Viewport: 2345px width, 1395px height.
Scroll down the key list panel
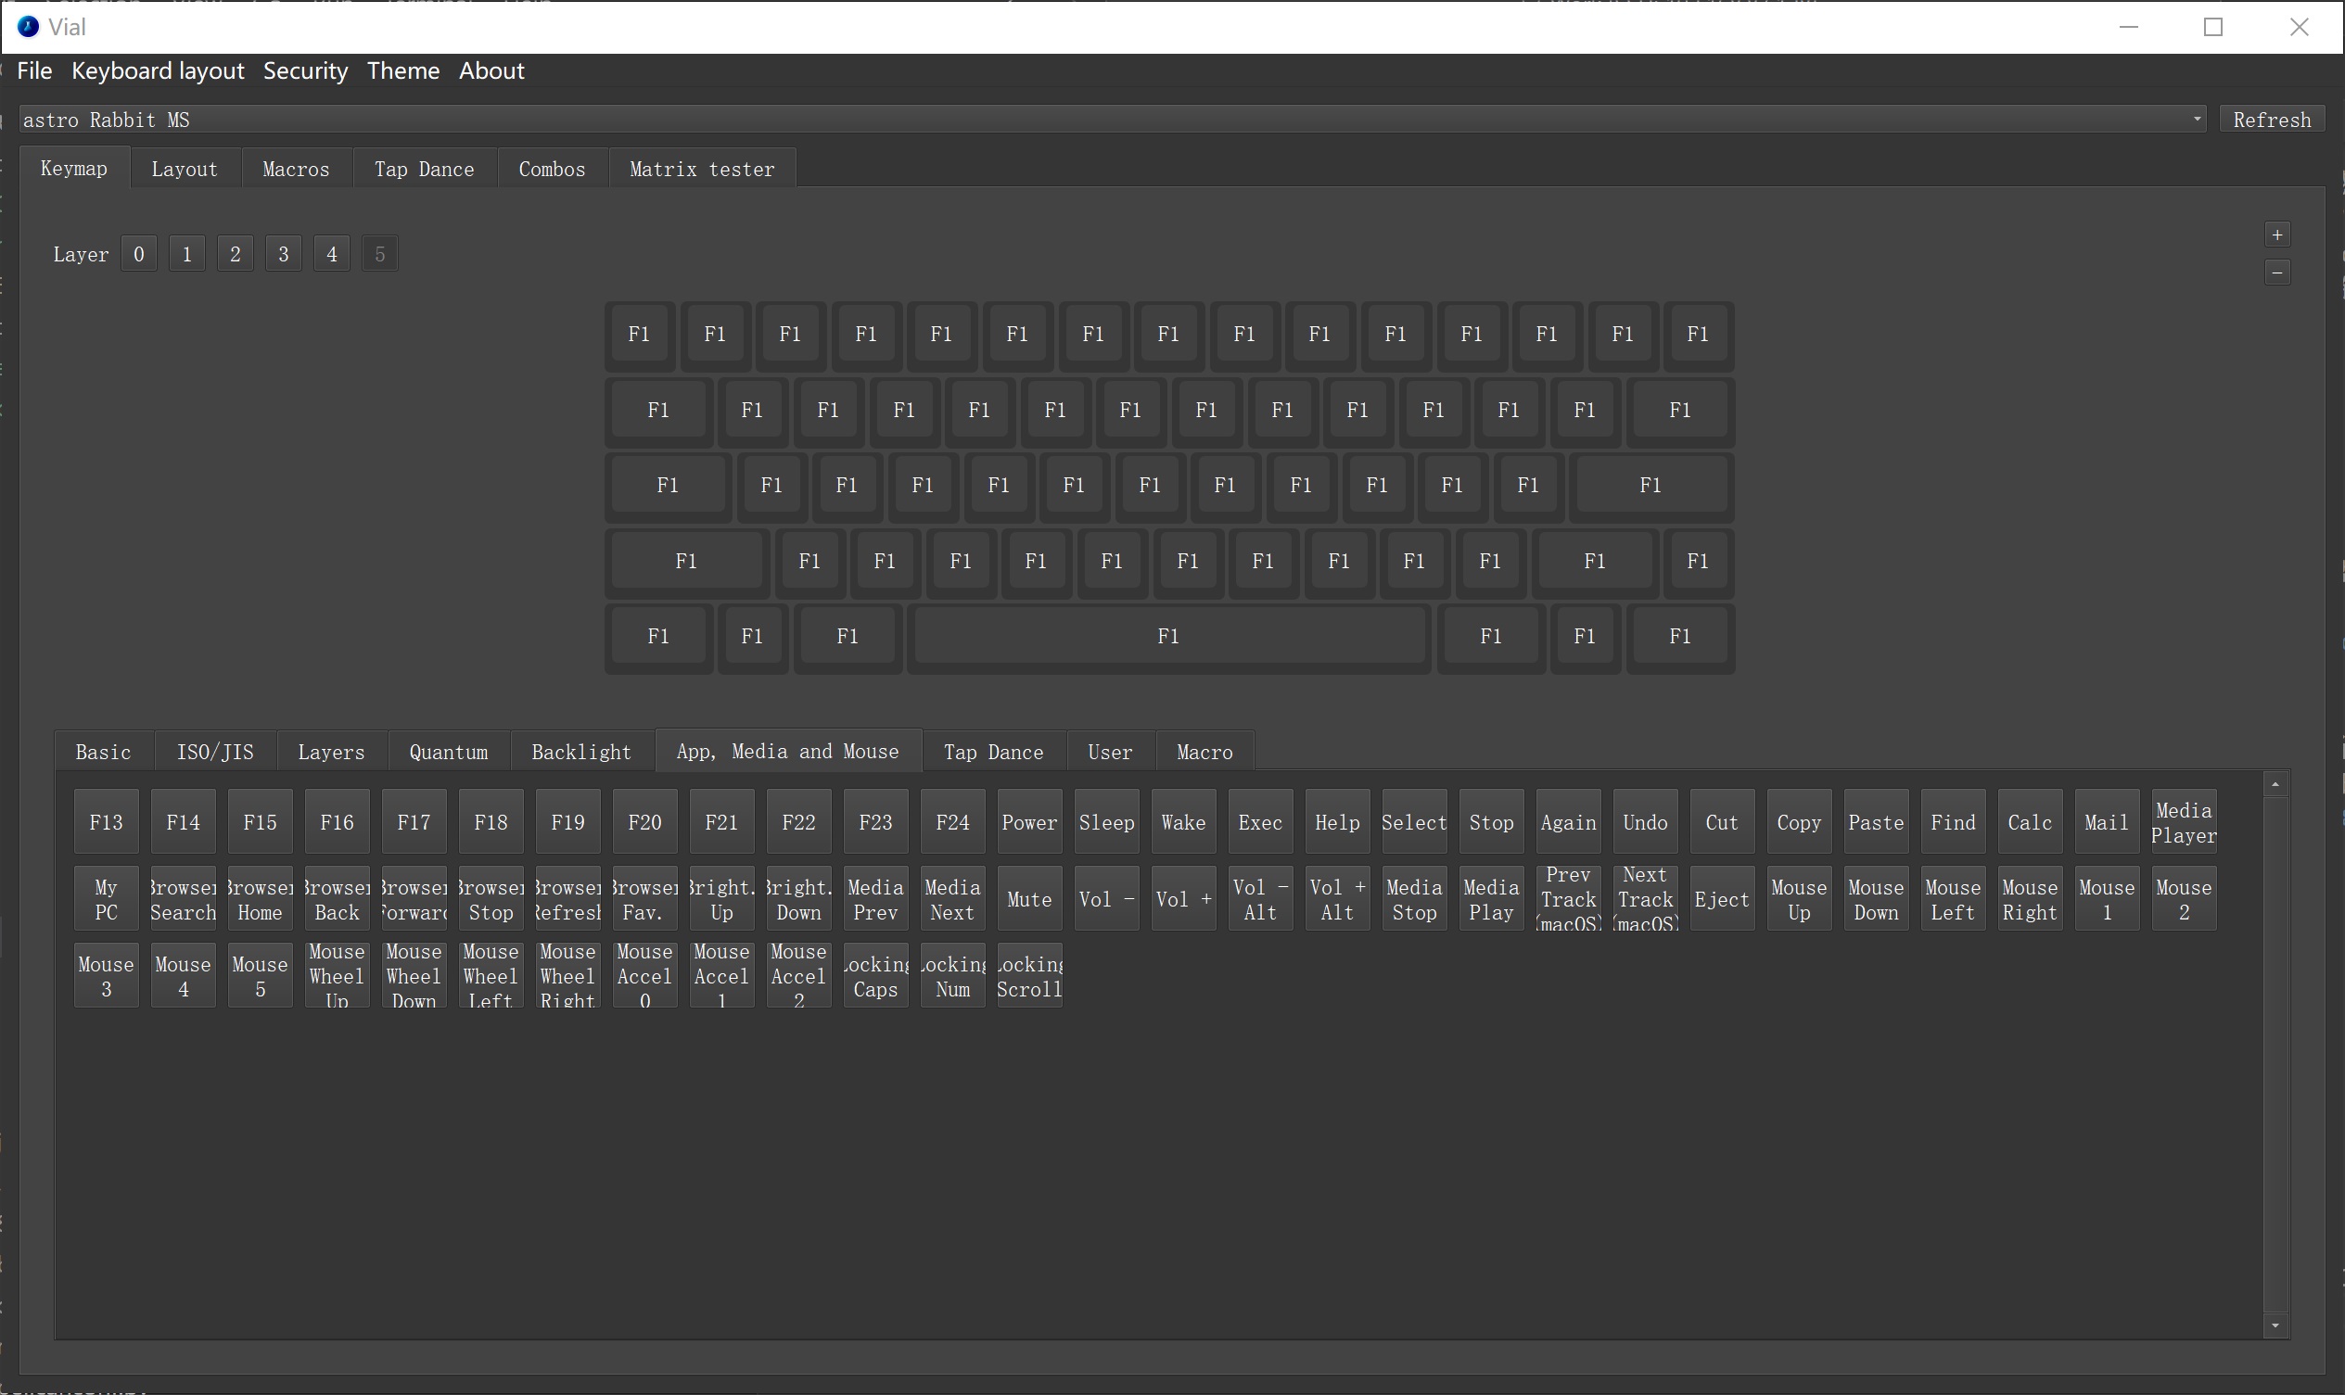click(x=2275, y=1328)
